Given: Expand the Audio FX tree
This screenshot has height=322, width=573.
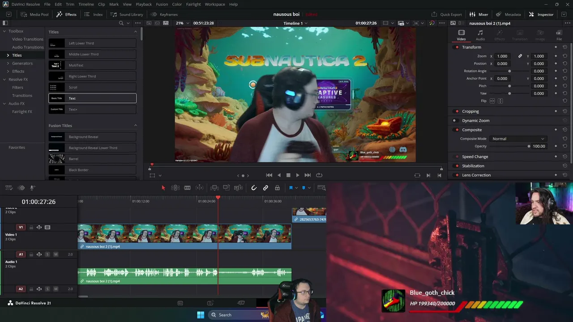Looking at the screenshot, I should coord(4,104).
